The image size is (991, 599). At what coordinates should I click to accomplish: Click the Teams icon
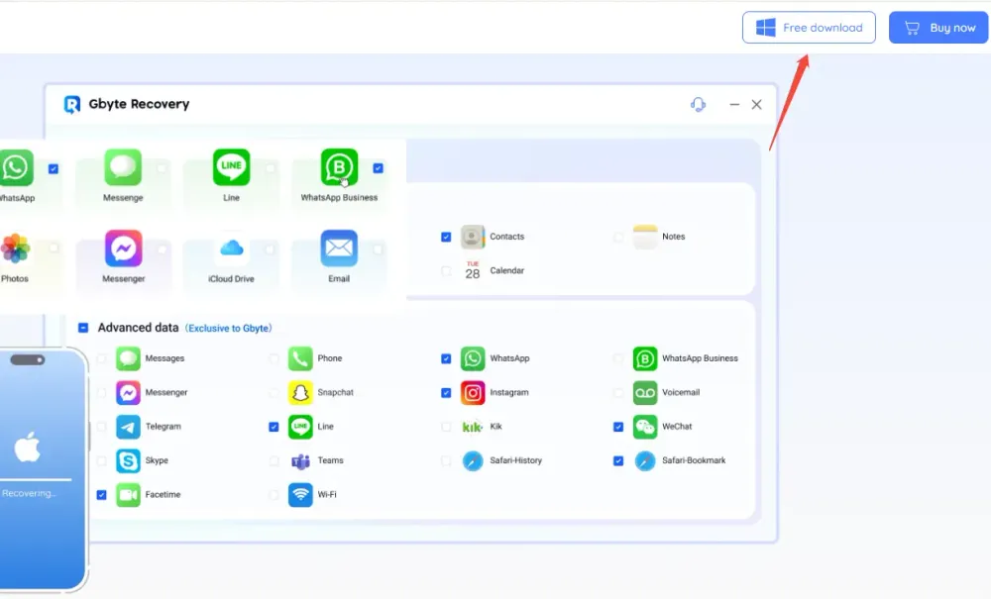coord(300,460)
